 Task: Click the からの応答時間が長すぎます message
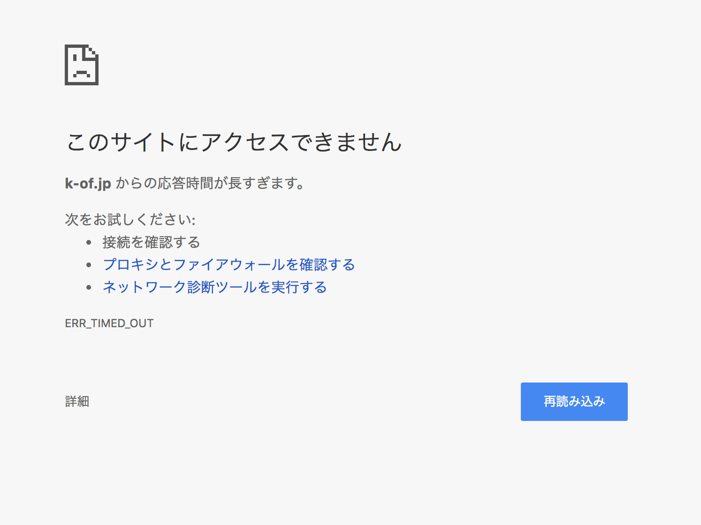(211, 183)
